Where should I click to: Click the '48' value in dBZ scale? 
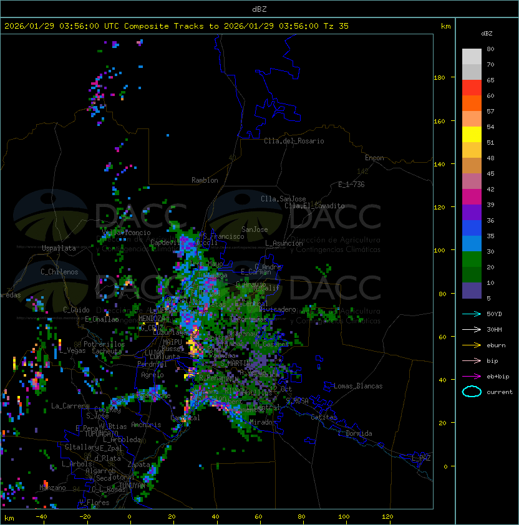point(490,158)
